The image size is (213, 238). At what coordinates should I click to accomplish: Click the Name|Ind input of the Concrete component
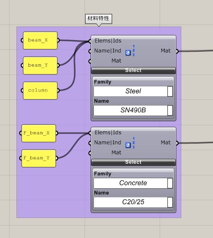coord(108,142)
